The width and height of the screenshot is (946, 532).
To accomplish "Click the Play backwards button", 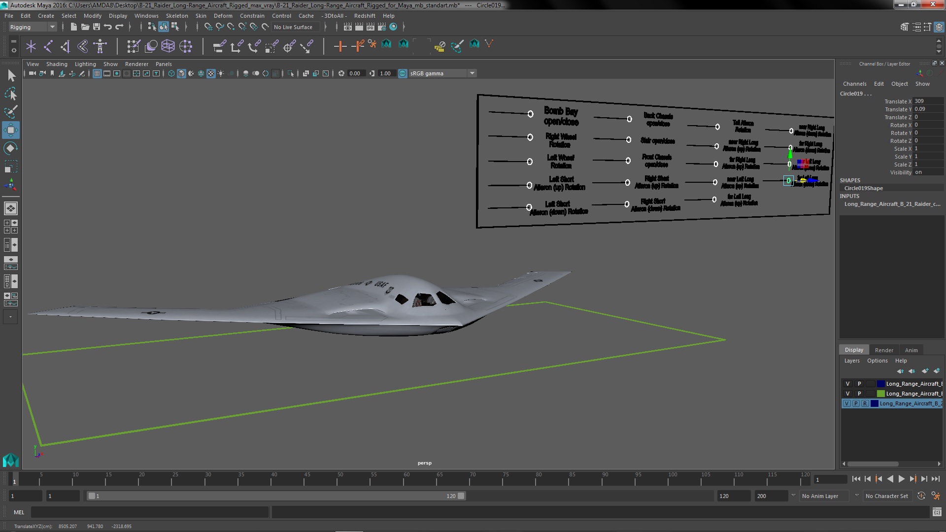I will [x=890, y=479].
